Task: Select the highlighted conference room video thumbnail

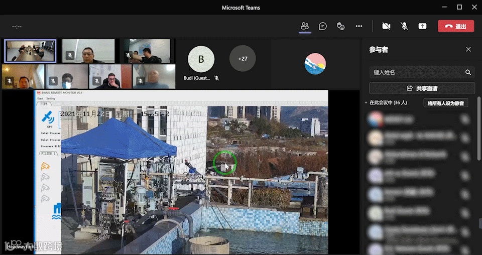Action: pyautogui.click(x=30, y=51)
